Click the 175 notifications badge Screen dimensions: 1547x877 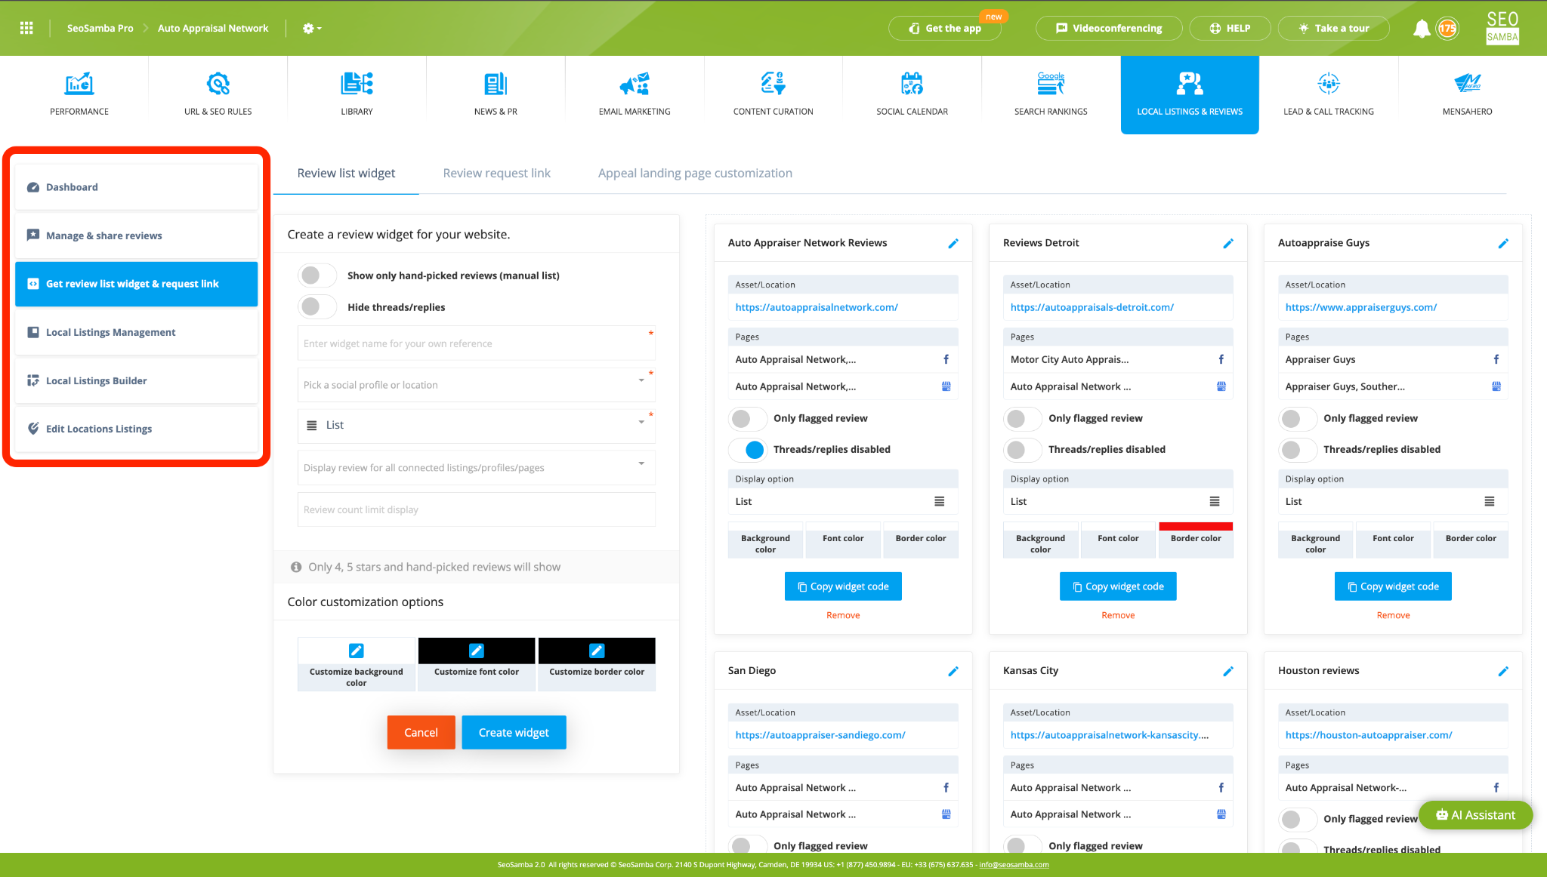coord(1447,29)
